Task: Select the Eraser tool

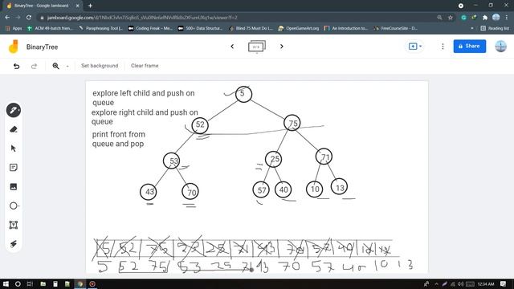Action: (x=14, y=129)
